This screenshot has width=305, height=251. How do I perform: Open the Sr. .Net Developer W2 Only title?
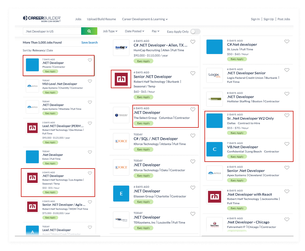tap(250, 118)
